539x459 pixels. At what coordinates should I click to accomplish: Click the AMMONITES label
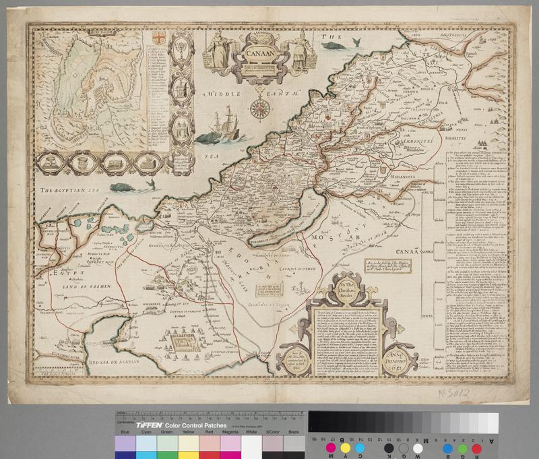(x=417, y=142)
